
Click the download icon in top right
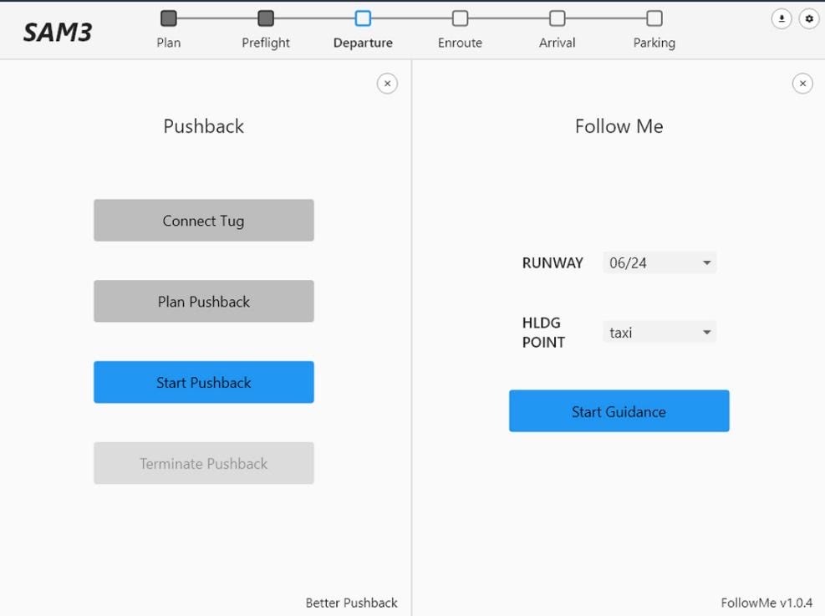(x=782, y=19)
